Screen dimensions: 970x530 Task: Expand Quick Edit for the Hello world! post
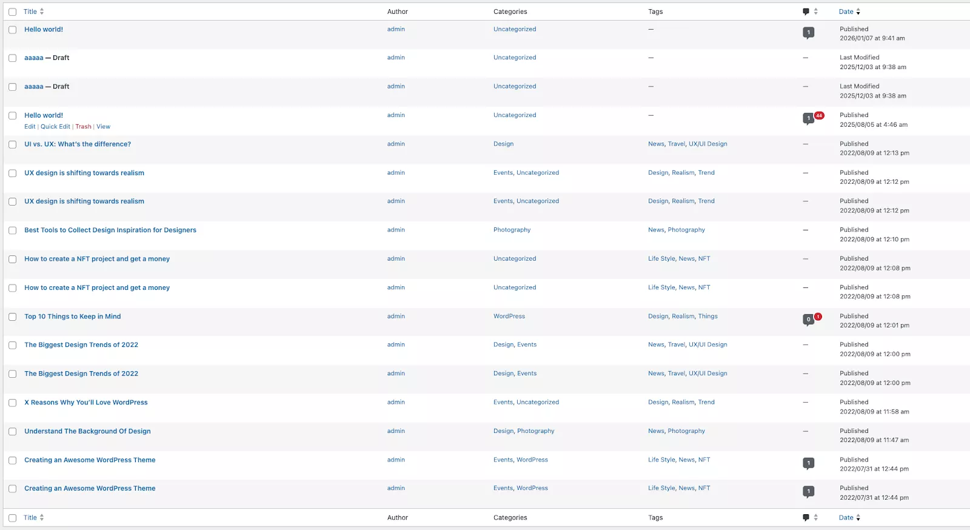click(x=55, y=127)
